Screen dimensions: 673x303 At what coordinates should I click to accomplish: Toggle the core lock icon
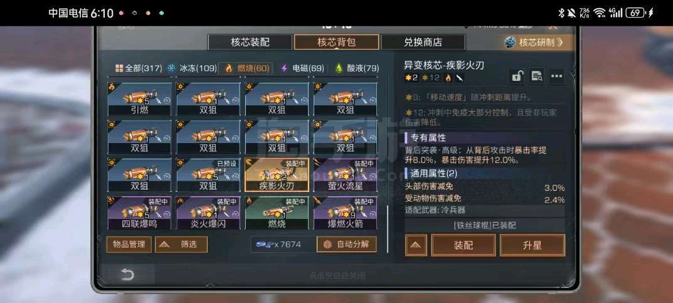pyautogui.click(x=517, y=77)
